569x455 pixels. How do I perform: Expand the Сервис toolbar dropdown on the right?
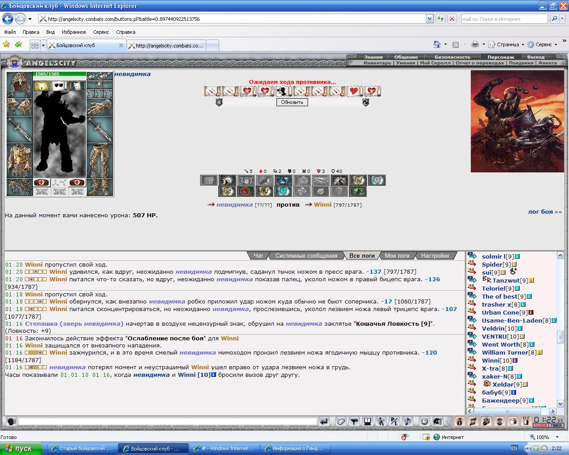pos(542,44)
